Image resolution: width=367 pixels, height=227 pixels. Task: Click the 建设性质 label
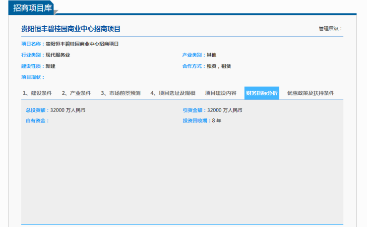33,66
